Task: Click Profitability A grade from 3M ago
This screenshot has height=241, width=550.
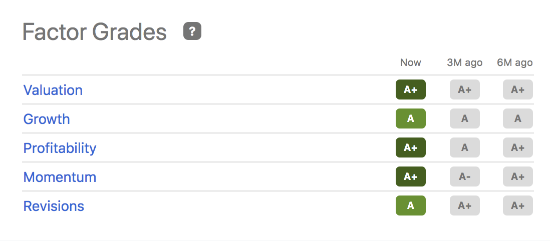Action: coord(464,148)
